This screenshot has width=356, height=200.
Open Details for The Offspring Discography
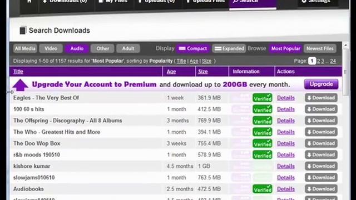[x=285, y=121]
